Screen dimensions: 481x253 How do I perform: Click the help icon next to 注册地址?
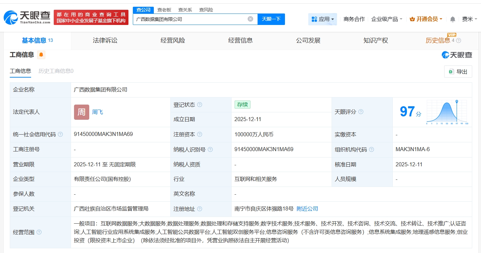tap(199, 209)
